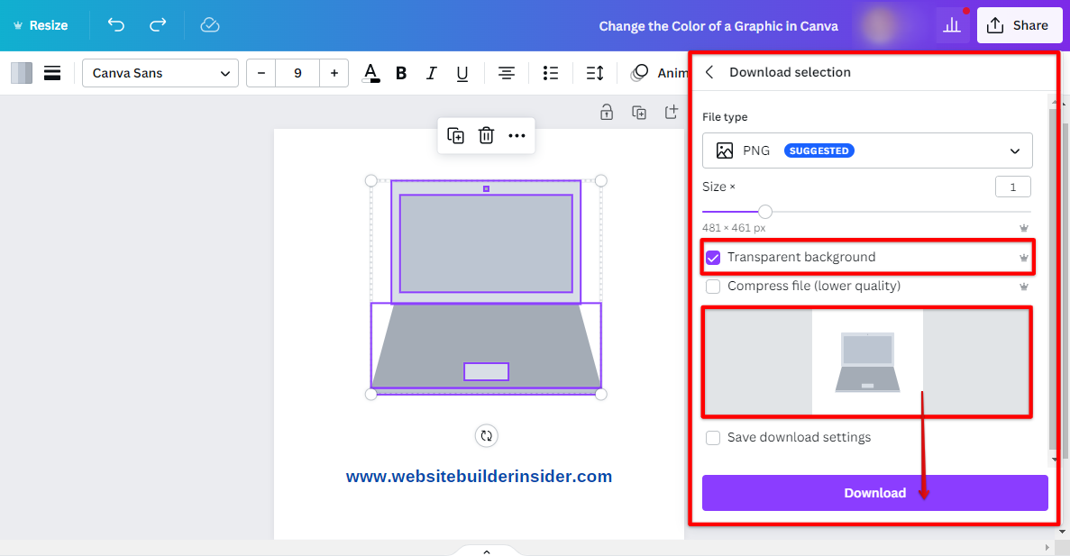Open the Resize menu
1070x556 pixels.
(41, 25)
